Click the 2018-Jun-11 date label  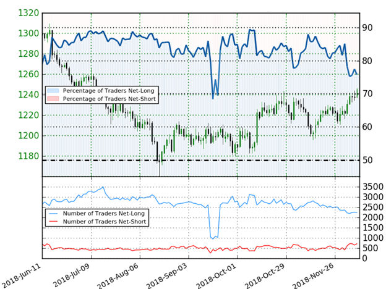[x=21, y=275]
